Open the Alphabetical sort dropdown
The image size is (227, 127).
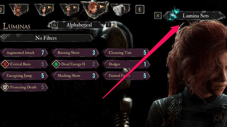coord(79,25)
